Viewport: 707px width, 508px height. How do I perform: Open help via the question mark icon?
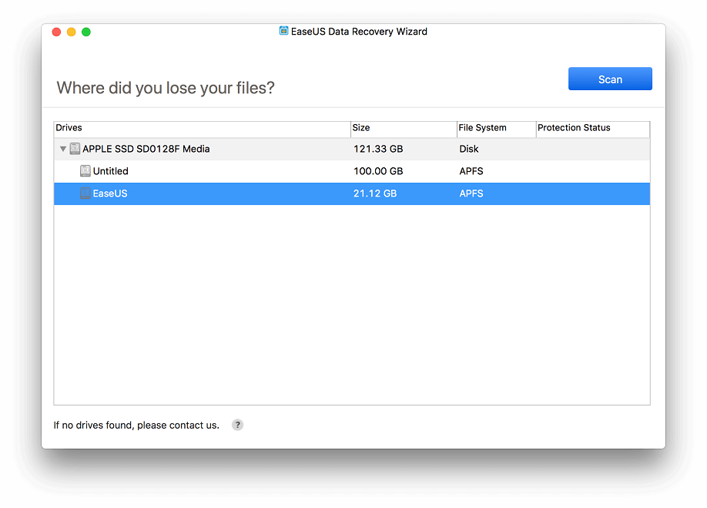[x=238, y=425]
